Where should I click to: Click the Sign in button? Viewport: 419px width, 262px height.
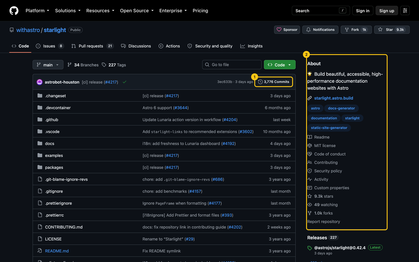tap(363, 10)
